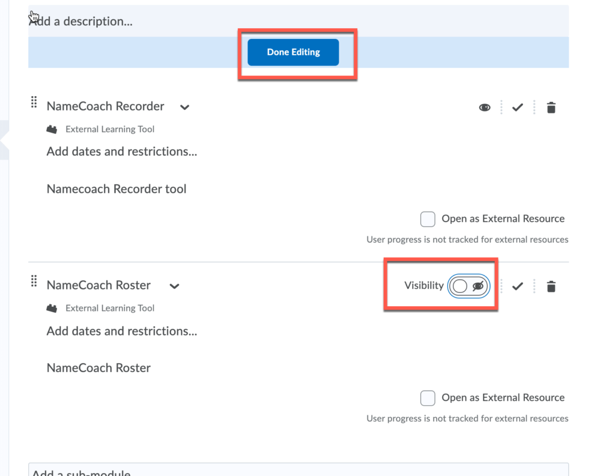Image resolution: width=615 pixels, height=476 pixels.
Task: Toggle NameCoach Recorder visibility eye icon
Action: pyautogui.click(x=485, y=107)
